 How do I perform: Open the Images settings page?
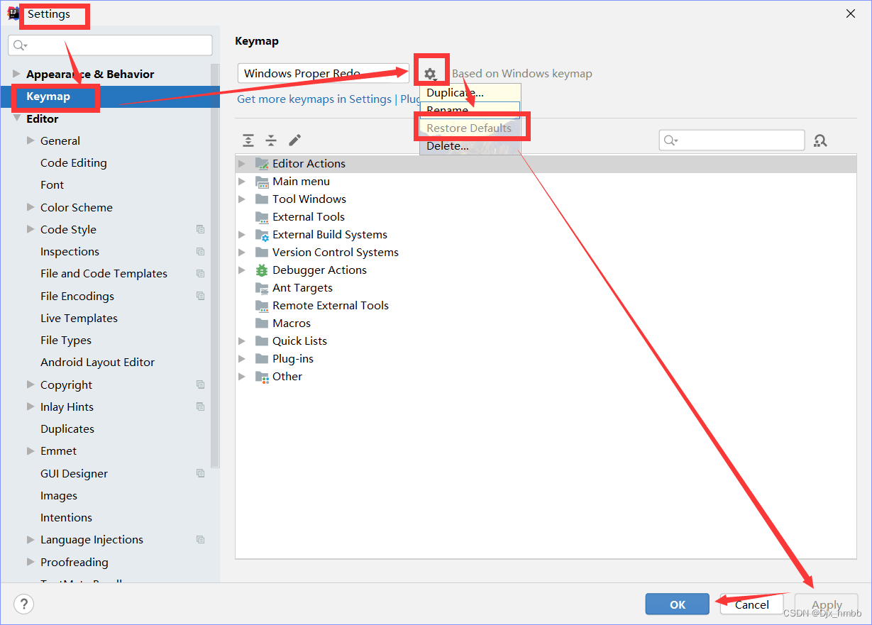click(59, 496)
